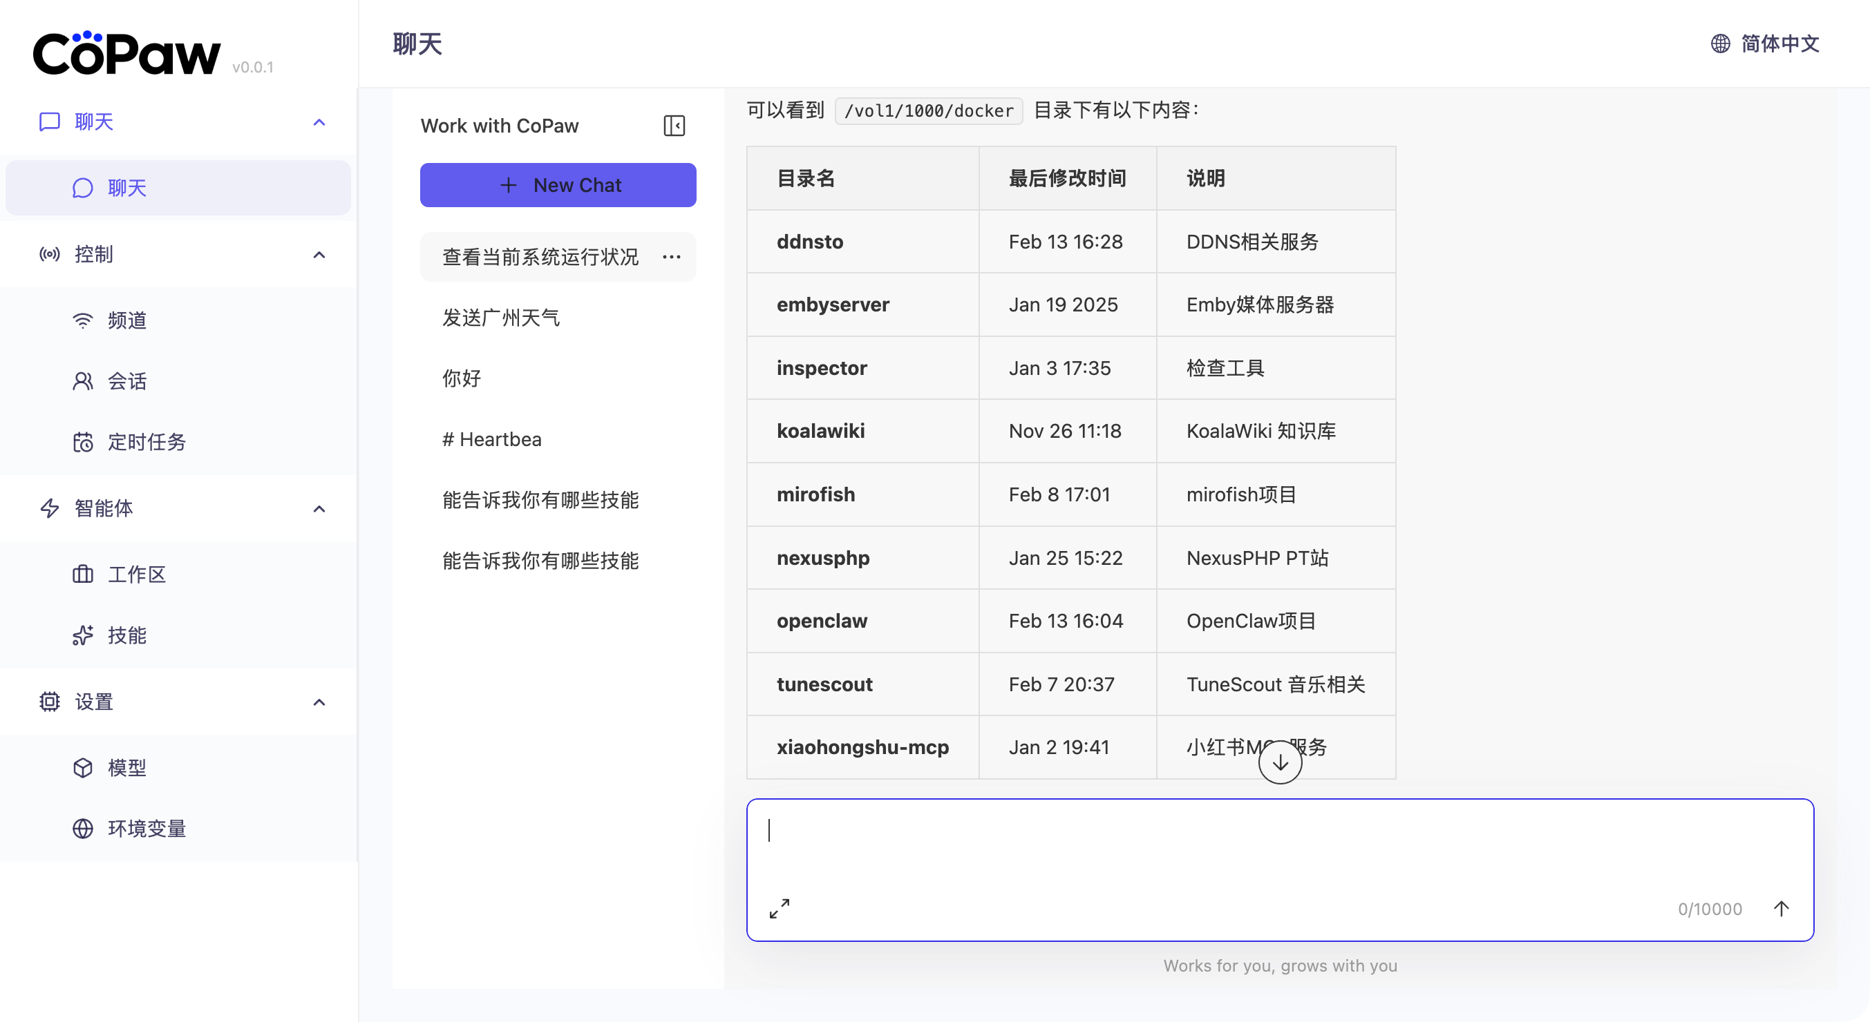The image size is (1870, 1022).
Task: Collapse the 设置 sidebar section
Action: click(x=319, y=702)
